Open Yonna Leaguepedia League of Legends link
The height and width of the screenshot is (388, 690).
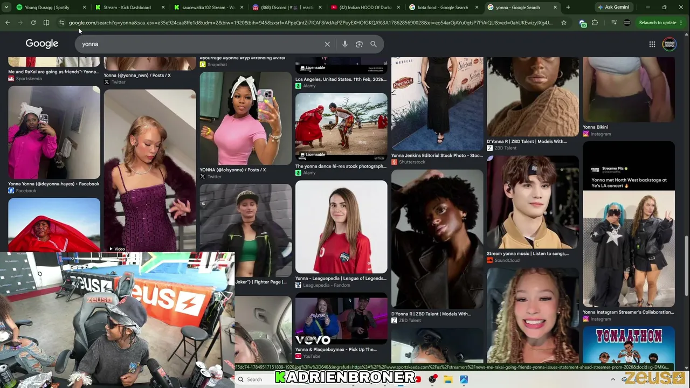(x=341, y=279)
